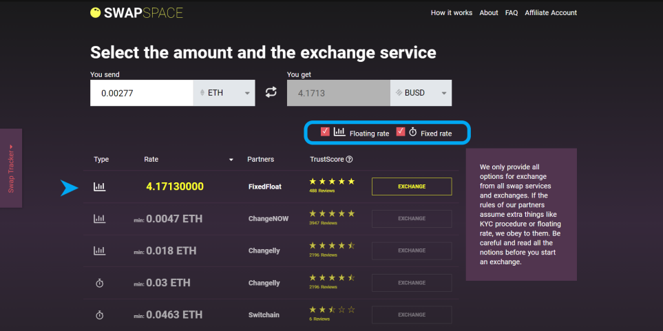Click floating rate icon in Changelly 0.018 ETH row
The height and width of the screenshot is (331, 663).
100,250
